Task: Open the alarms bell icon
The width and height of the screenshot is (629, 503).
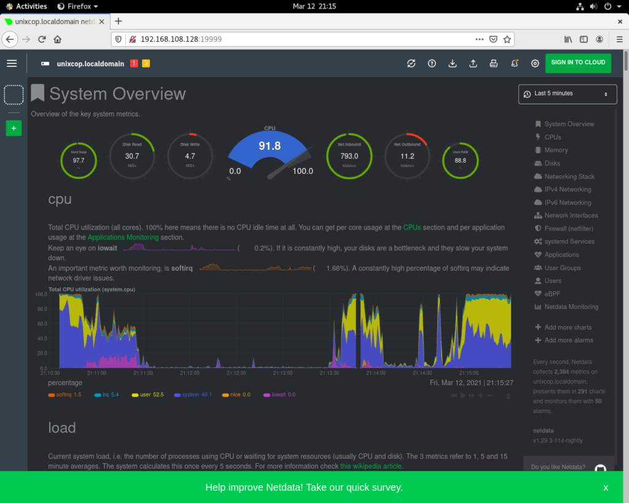Action: coord(514,63)
